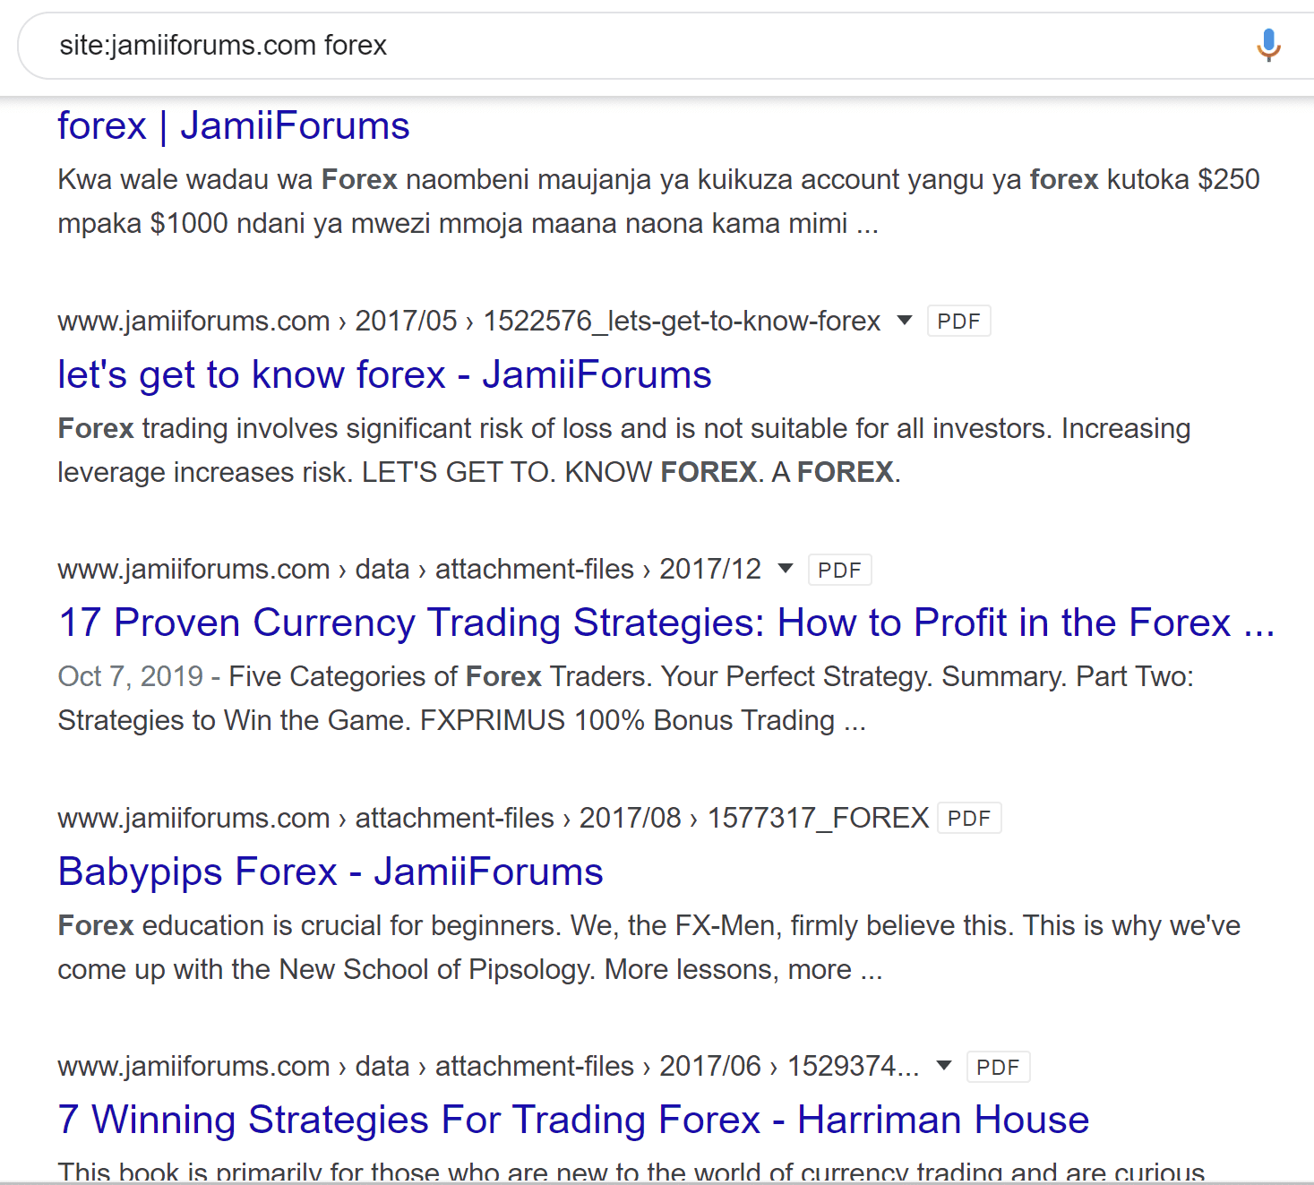
Task: Click PDF badge beside 1577317_FOREX URL
Action: coord(969,818)
